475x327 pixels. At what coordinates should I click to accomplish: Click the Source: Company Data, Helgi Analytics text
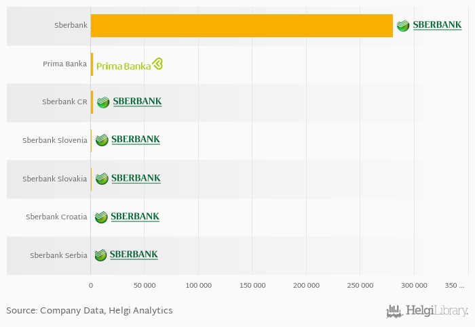pos(90,311)
